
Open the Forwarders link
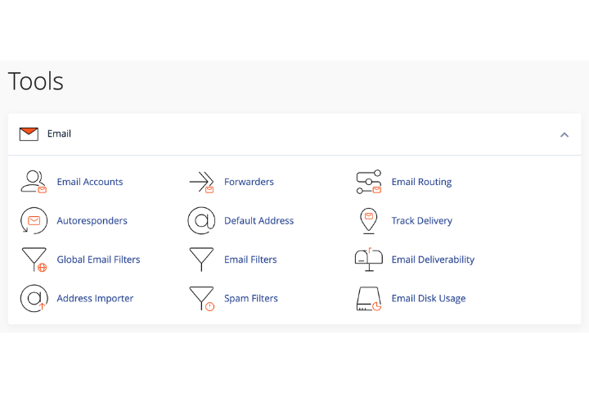pyautogui.click(x=249, y=182)
